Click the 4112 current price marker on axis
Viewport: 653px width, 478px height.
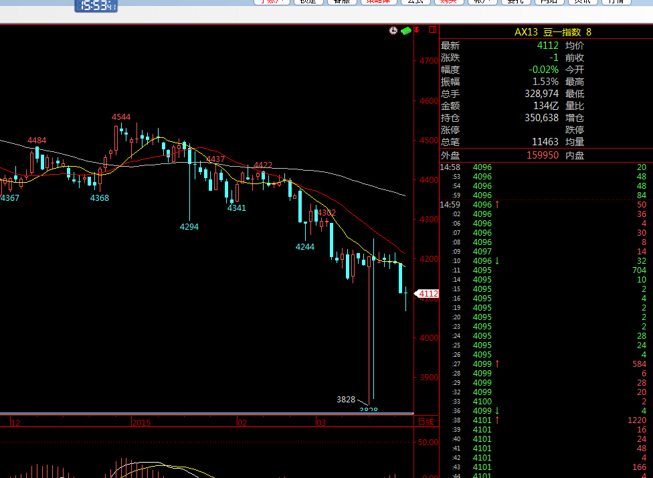428,293
